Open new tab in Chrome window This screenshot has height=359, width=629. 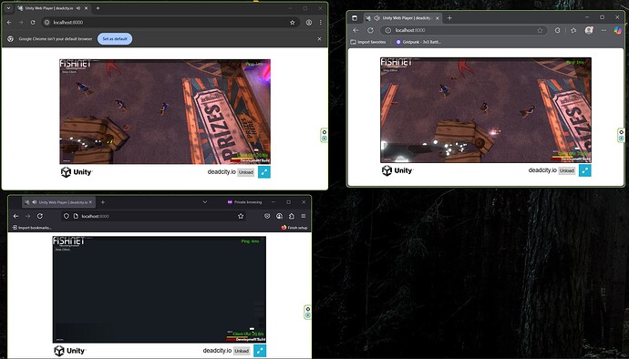[98, 8]
